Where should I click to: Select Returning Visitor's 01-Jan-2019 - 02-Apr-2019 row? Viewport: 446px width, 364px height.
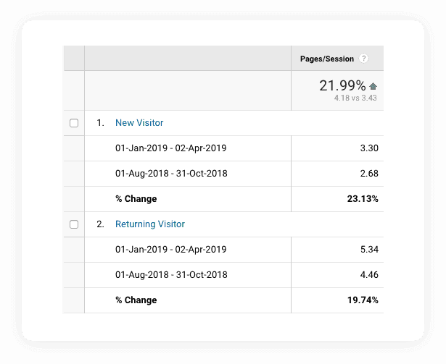(x=171, y=250)
